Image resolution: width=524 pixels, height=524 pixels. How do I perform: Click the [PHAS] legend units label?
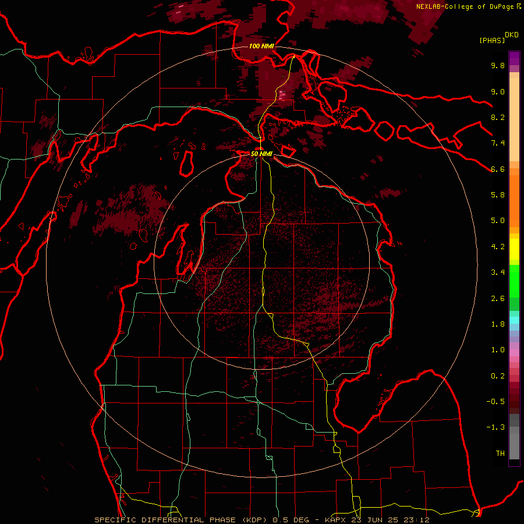(x=492, y=40)
